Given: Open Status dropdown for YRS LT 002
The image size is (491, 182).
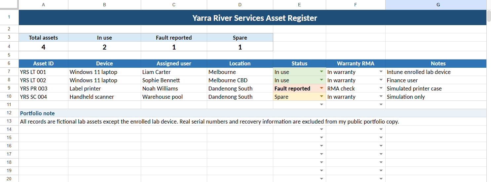Looking at the screenshot, I should point(321,80).
